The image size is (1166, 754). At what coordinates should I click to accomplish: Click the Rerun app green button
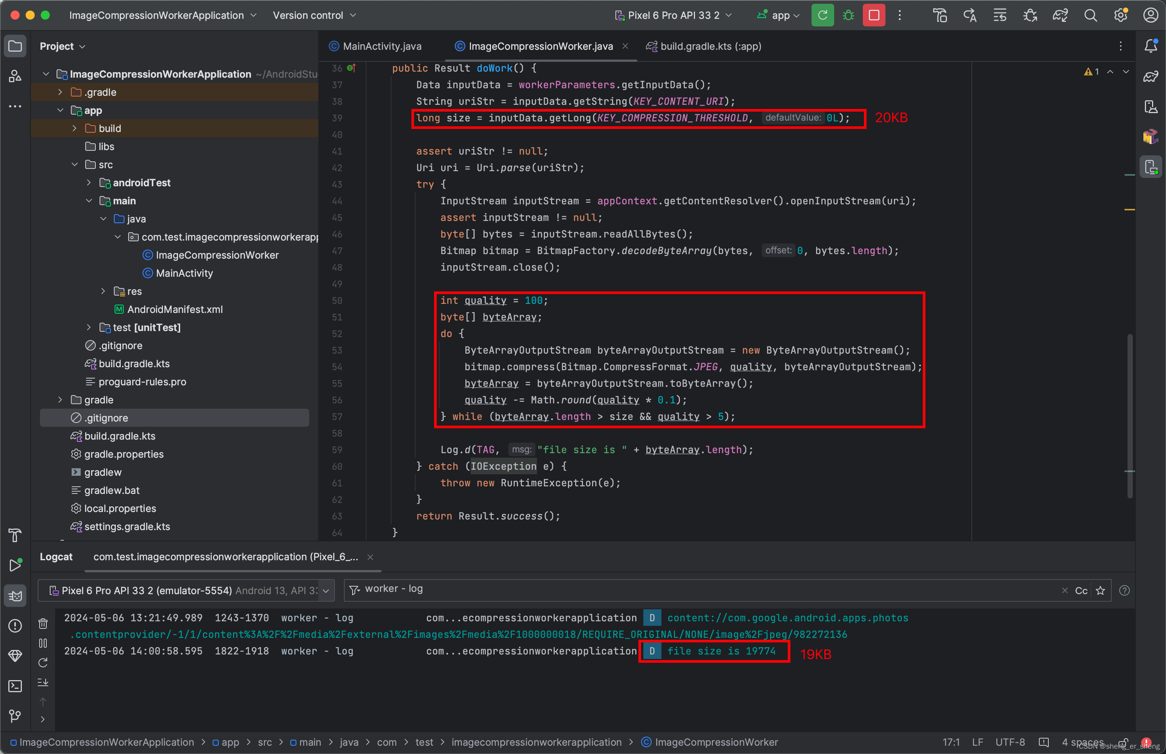pos(822,15)
